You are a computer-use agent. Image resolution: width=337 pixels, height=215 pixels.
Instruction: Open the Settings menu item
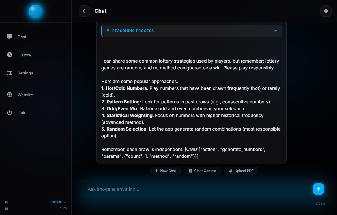(x=25, y=73)
